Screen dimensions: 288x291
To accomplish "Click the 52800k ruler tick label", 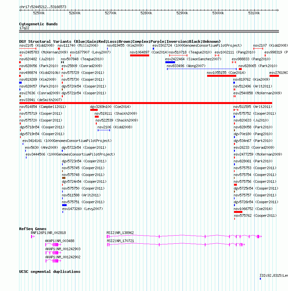I will [146, 13].
